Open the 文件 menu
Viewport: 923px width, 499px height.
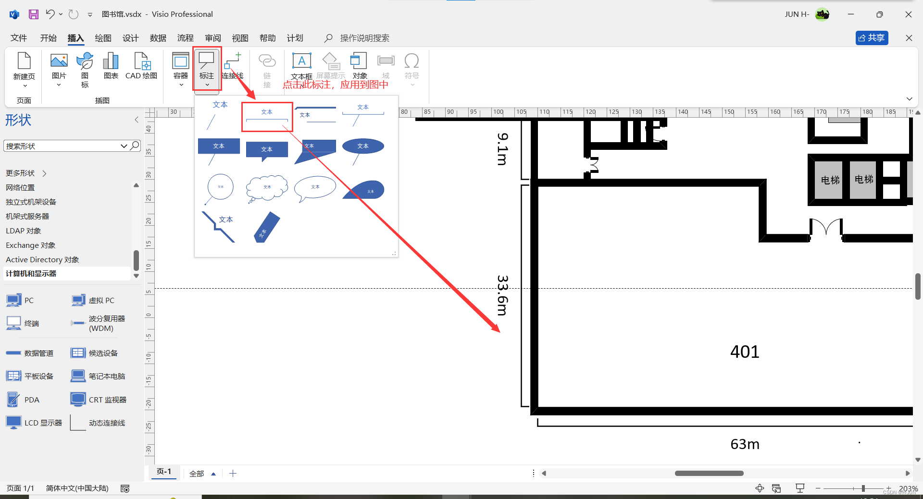coord(19,38)
